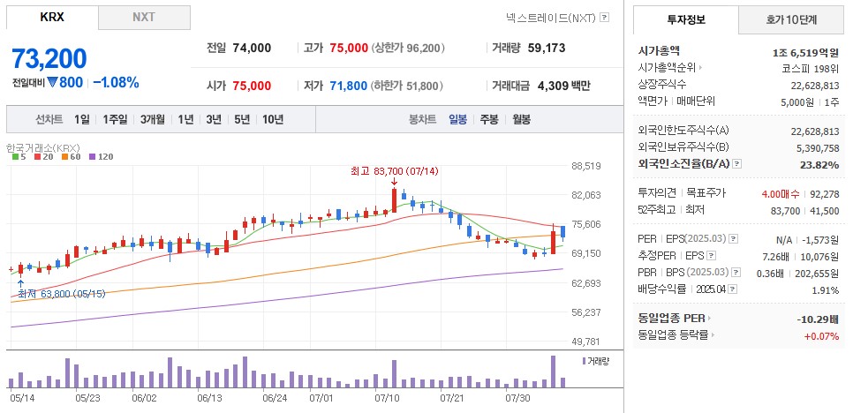
Task: Click the 거래량 value 59,173
Action: [x=547, y=48]
